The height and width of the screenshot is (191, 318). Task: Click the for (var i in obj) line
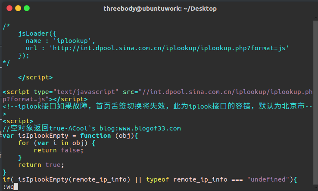tap(57, 143)
